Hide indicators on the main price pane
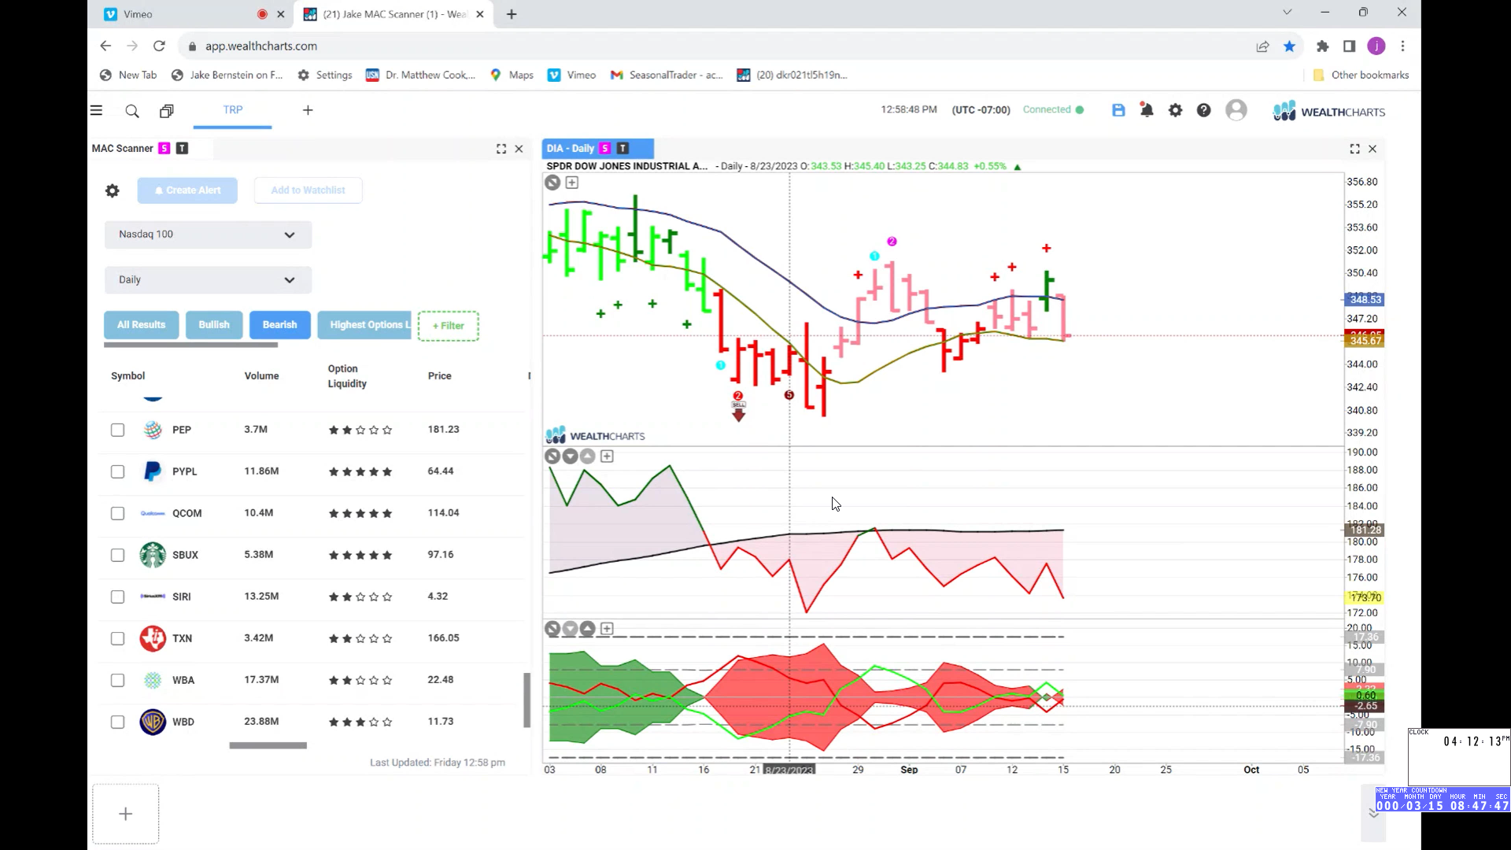The height and width of the screenshot is (850, 1511). 552,183
